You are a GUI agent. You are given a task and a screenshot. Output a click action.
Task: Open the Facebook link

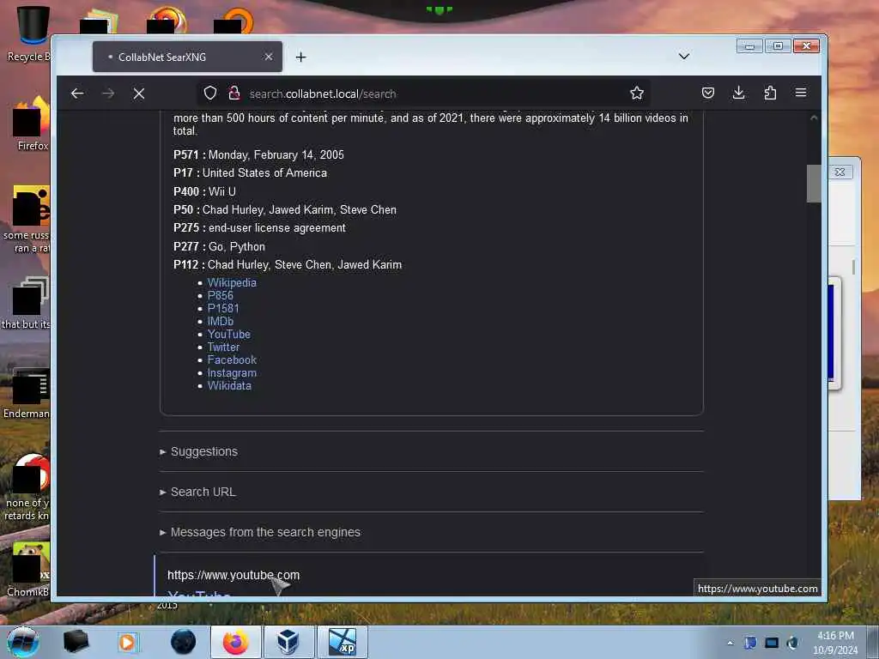pos(232,360)
